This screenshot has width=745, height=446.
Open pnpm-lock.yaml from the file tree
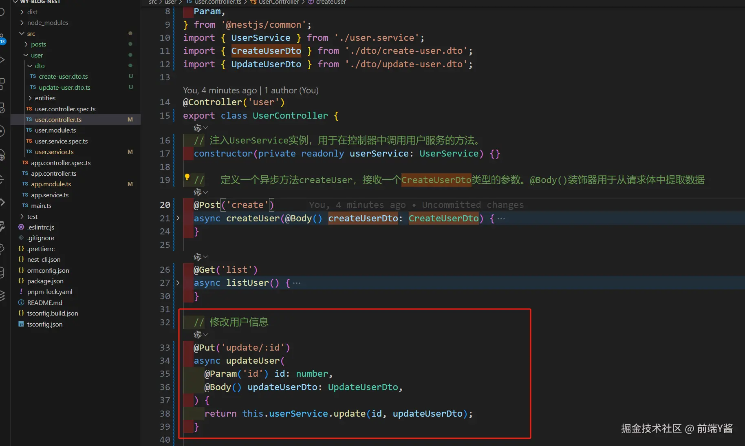[50, 291]
